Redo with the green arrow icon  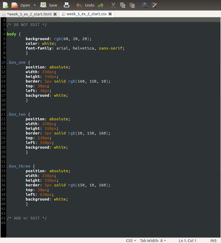click(x=100, y=5)
